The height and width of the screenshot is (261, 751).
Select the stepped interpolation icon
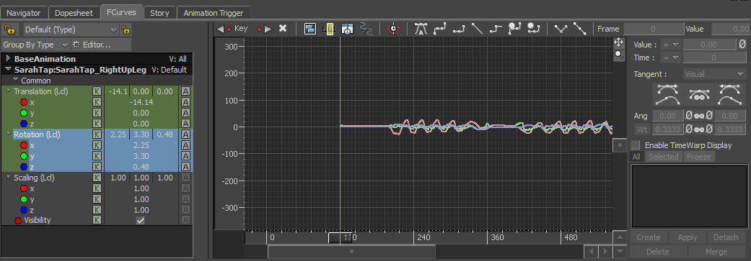point(496,29)
